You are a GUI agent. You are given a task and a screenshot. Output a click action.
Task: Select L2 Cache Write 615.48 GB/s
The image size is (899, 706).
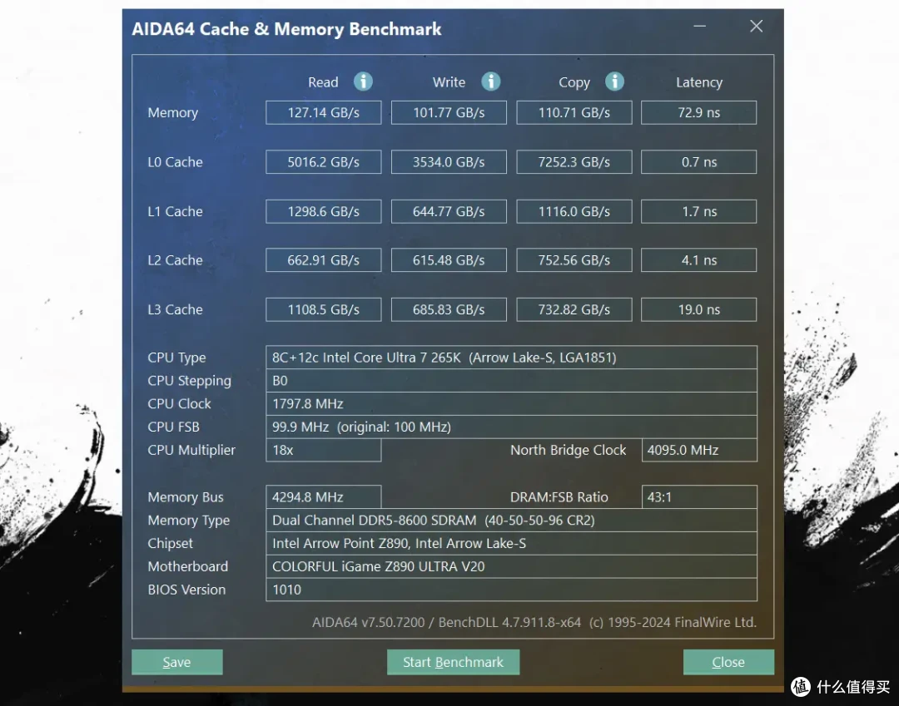click(x=449, y=260)
